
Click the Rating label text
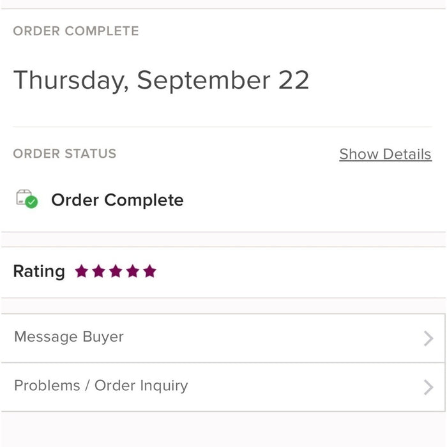[39, 271]
